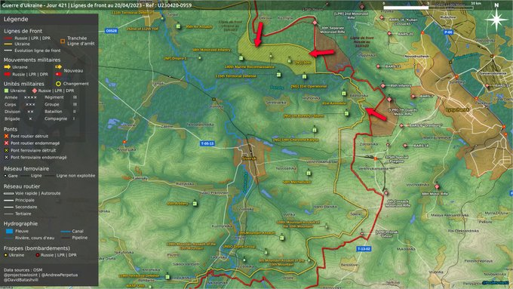Screen dimensions: 513x289
Task: Click the distance scale bar
Action: [429, 8]
